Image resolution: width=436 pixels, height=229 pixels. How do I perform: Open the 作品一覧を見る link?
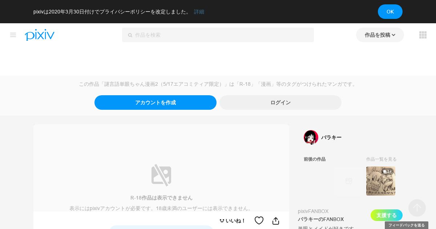tap(381, 159)
